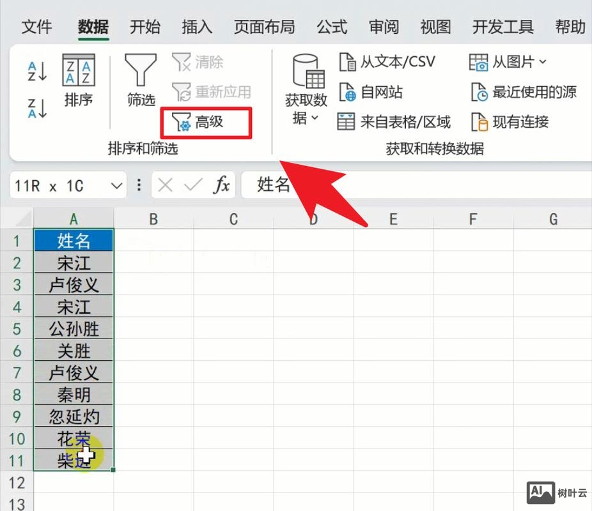Viewport: 592px width, 511px height.
Task: Click the insert function fx icon
Action: click(222, 185)
